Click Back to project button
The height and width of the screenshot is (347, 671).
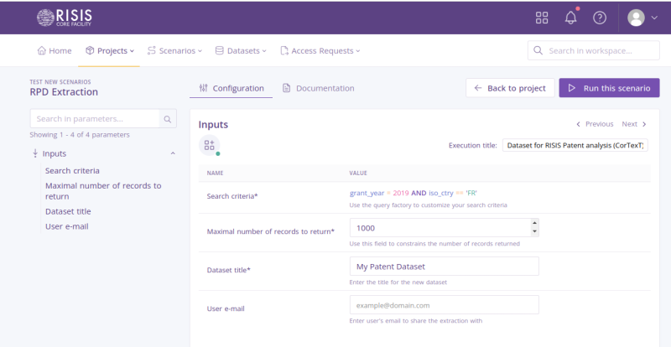(x=510, y=88)
